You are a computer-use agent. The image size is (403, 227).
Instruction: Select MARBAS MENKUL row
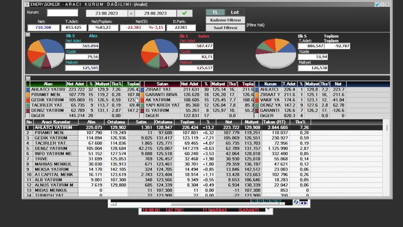204,164
